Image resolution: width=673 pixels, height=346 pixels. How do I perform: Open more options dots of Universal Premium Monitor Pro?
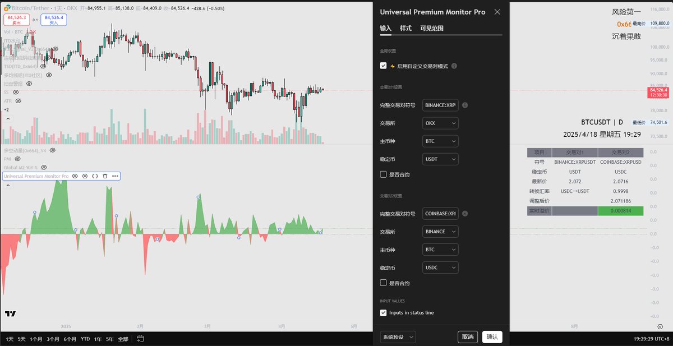[115, 176]
